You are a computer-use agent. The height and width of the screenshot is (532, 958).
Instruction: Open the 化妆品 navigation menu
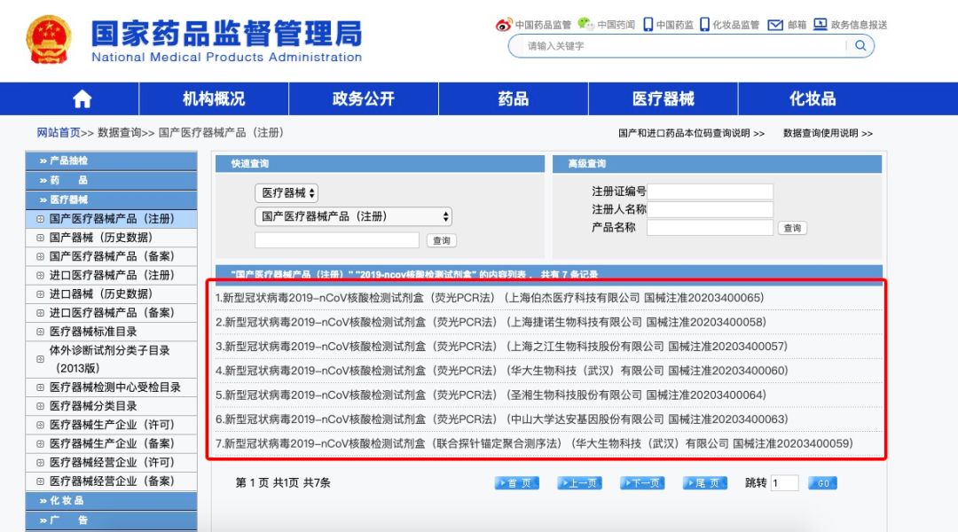click(813, 99)
